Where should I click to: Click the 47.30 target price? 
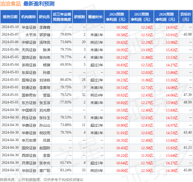point(188,95)
